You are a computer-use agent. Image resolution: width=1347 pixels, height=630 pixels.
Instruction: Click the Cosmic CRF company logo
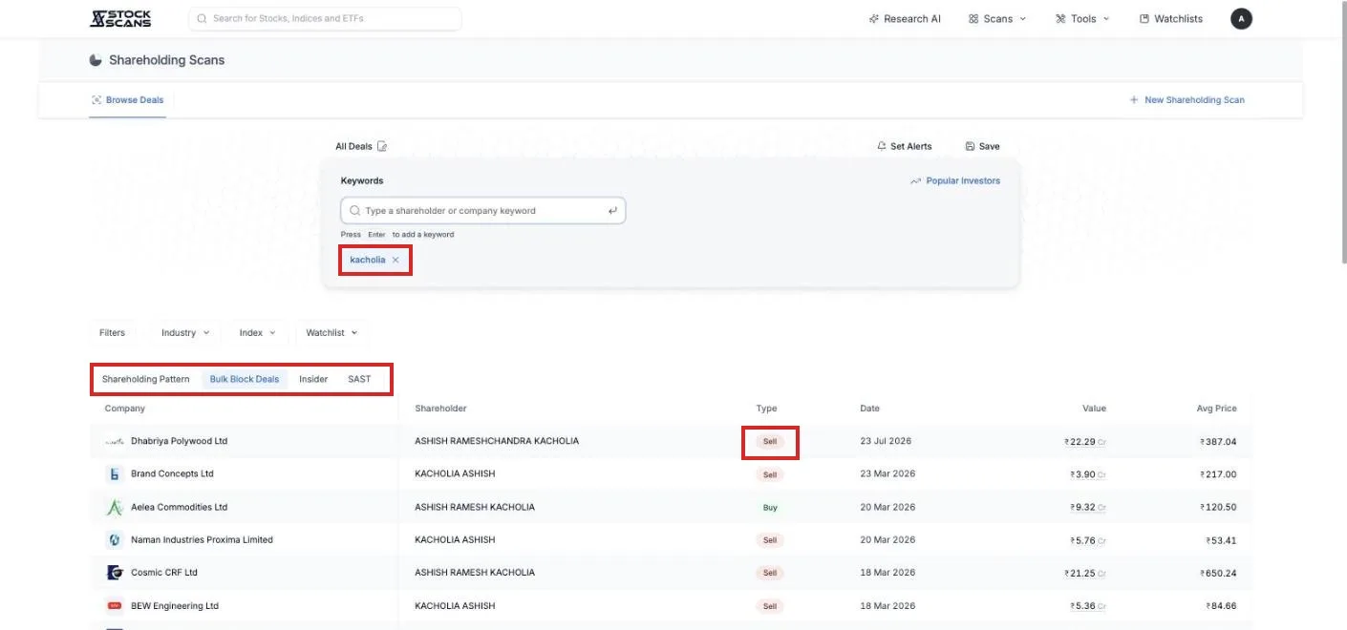115,573
